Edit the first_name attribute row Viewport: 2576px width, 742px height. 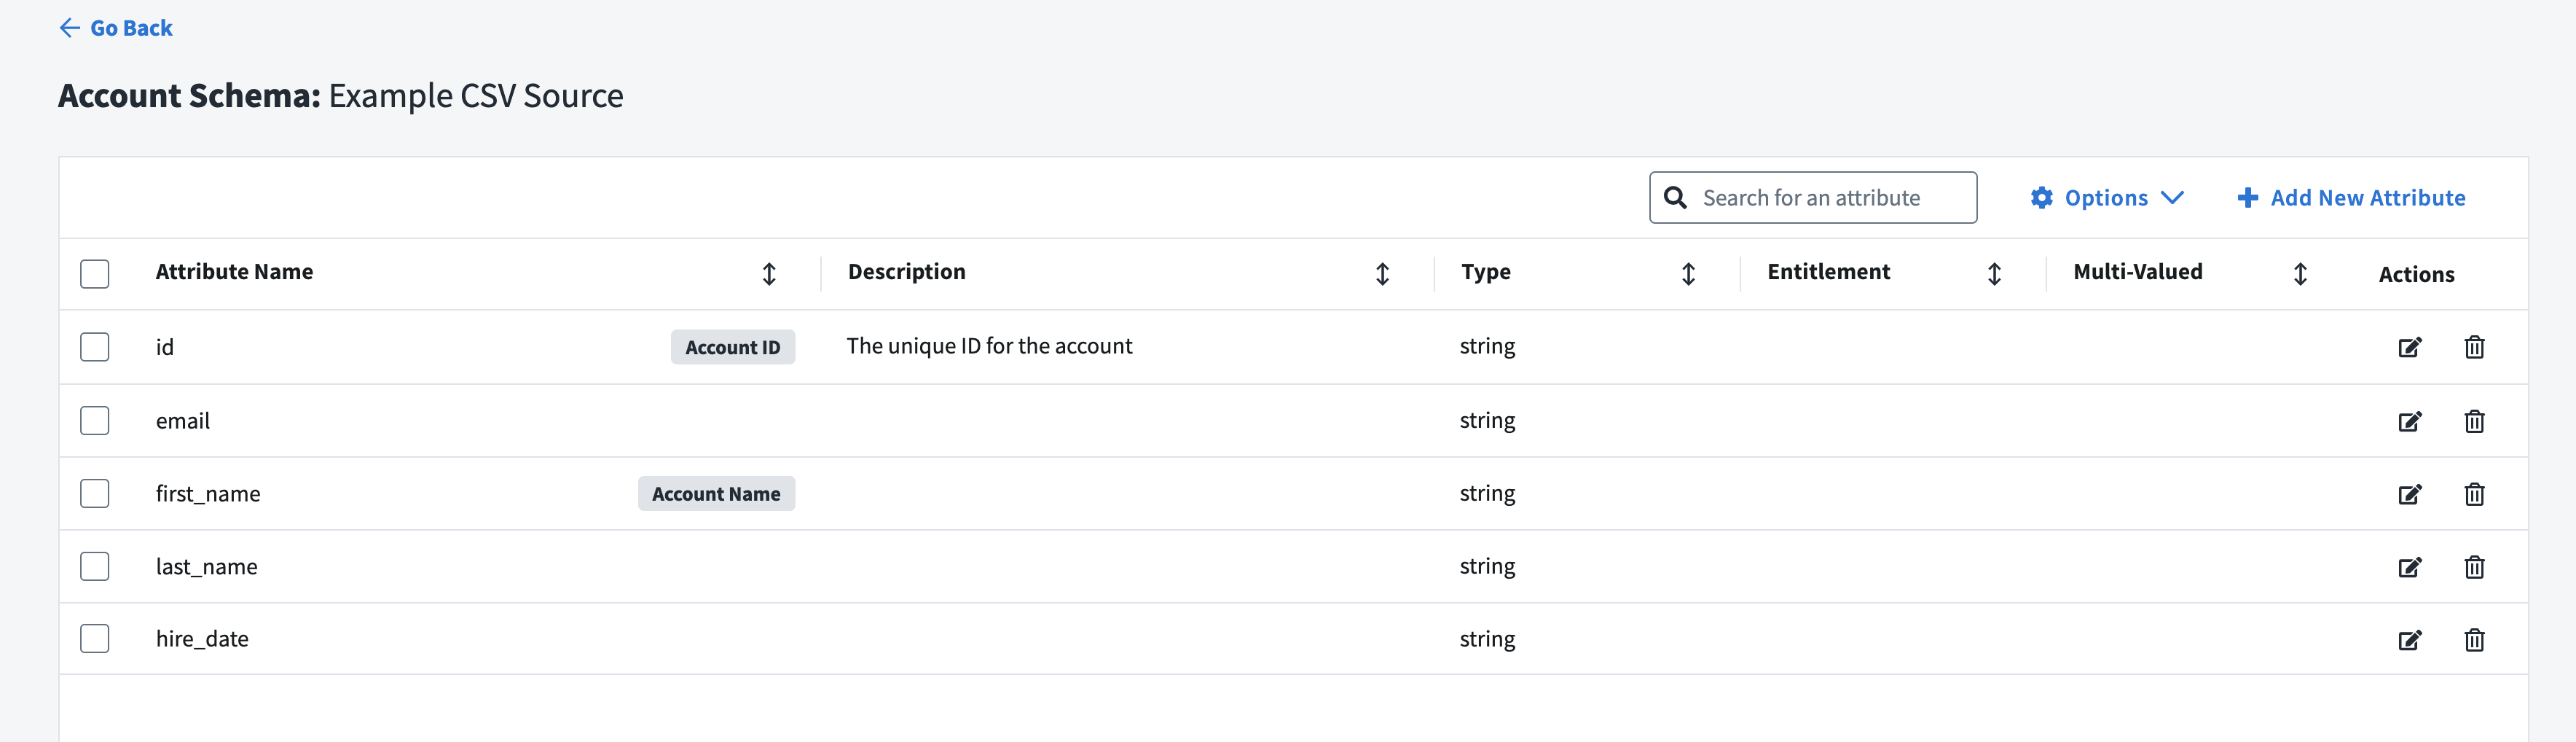pyautogui.click(x=2409, y=494)
